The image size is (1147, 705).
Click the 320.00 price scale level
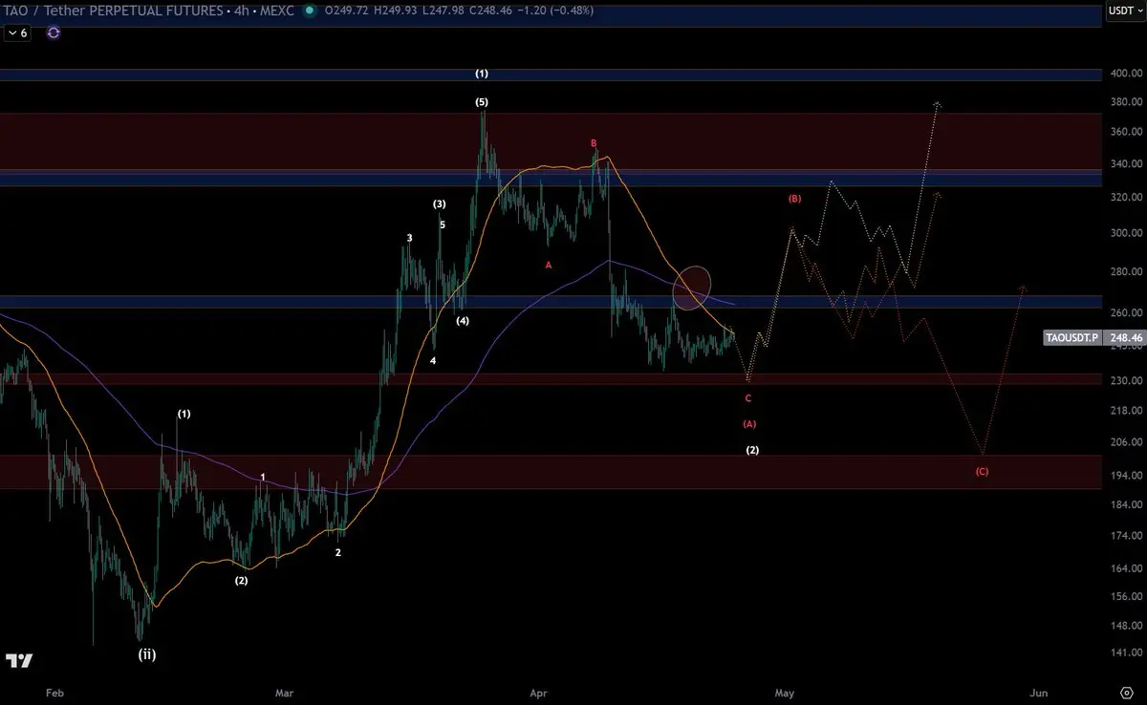click(x=1126, y=197)
